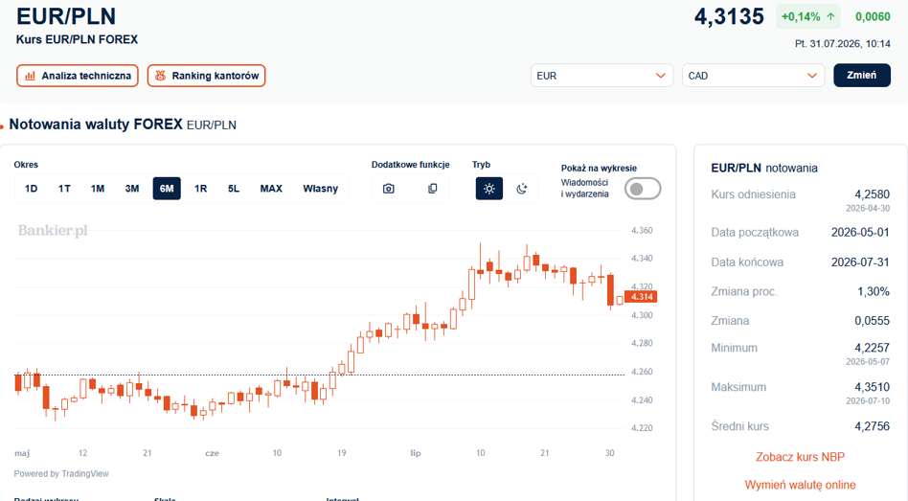The height and width of the screenshot is (501, 908).
Task: Click the 4.314 current price label on chart
Action: point(641,297)
